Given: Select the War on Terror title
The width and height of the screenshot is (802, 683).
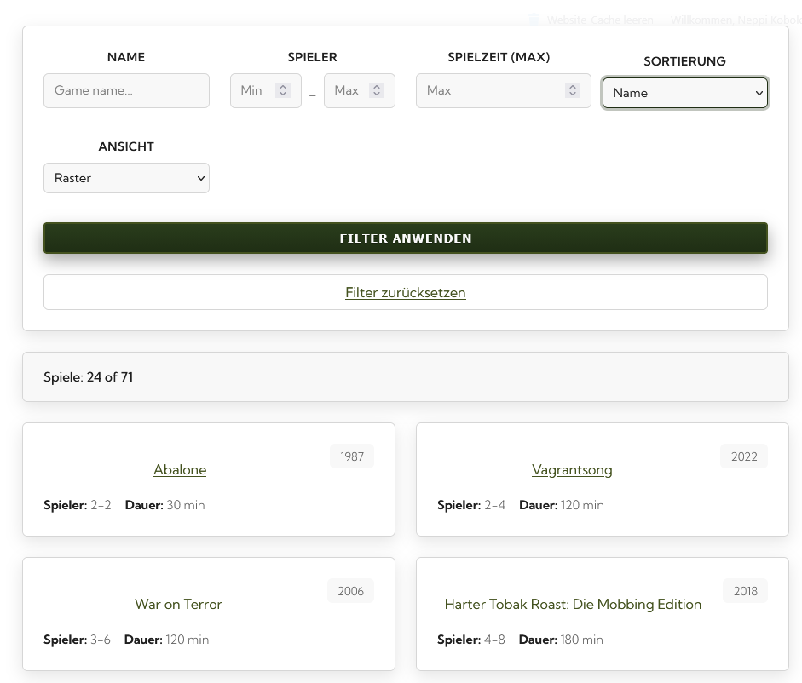Looking at the screenshot, I should 178,604.
